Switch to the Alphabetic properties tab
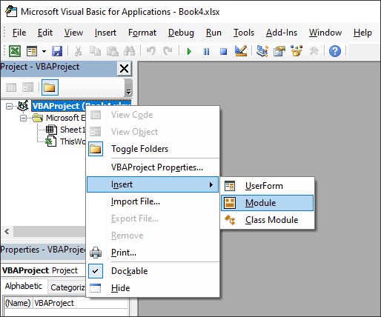This screenshot has height=317, width=381. click(24, 287)
